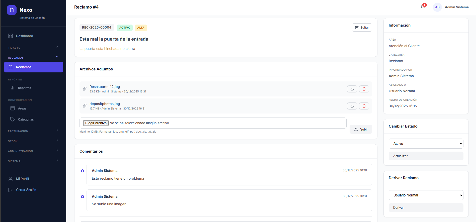
Task: Expand the Stock sidebar section
Action: click(x=33, y=141)
